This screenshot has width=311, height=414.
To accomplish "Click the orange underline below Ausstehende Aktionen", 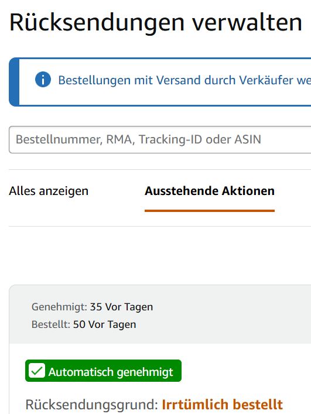I will coord(210,211).
